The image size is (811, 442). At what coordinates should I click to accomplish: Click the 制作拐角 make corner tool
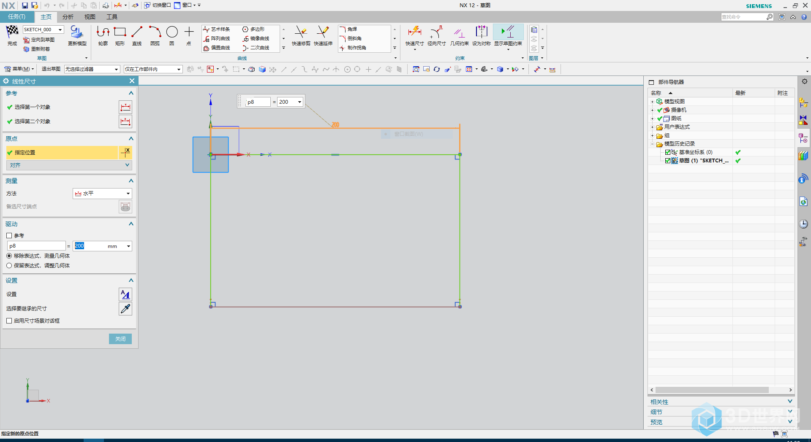pyautogui.click(x=353, y=48)
